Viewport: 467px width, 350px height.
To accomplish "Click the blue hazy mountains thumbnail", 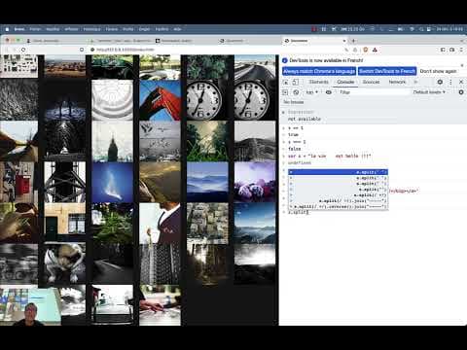I will pyautogui.click(x=207, y=182).
